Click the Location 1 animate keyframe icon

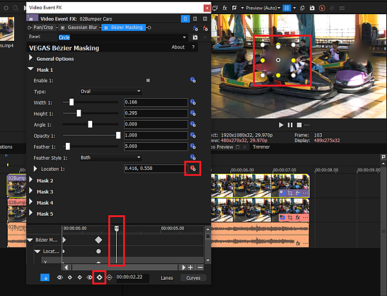pos(192,169)
